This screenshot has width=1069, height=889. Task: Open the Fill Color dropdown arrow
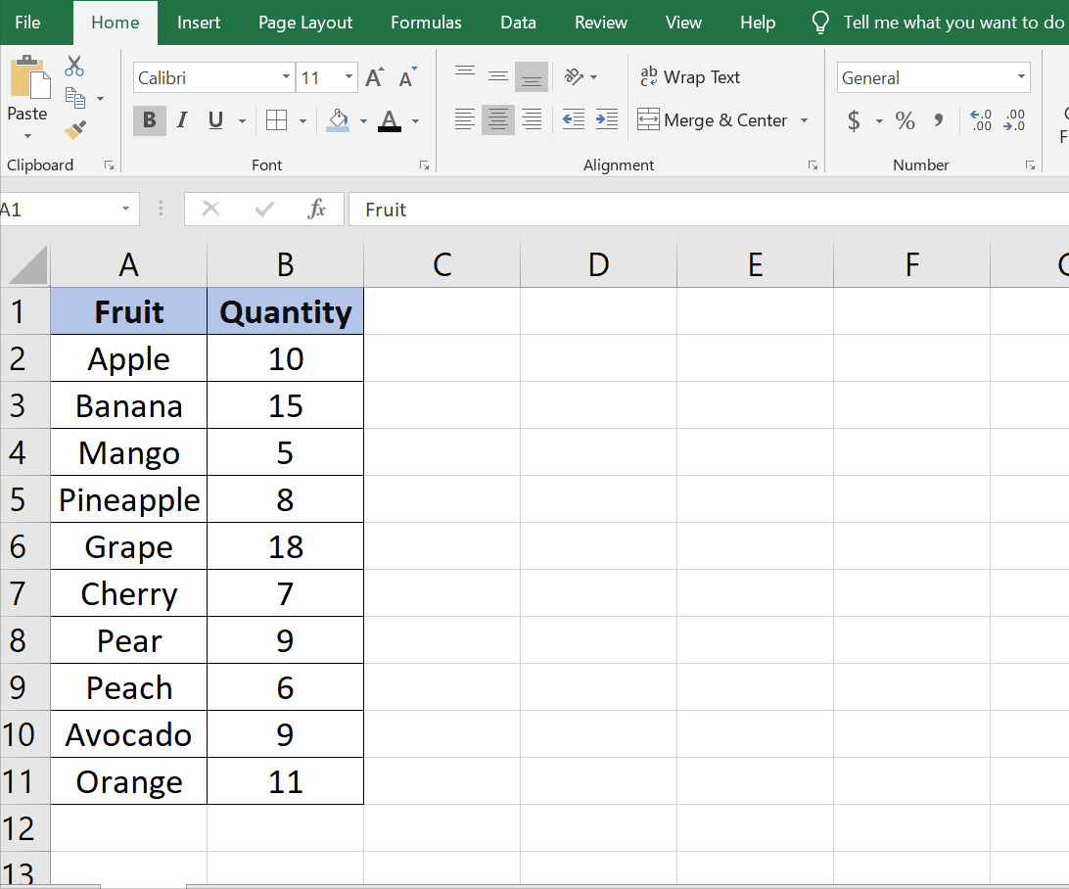point(363,120)
